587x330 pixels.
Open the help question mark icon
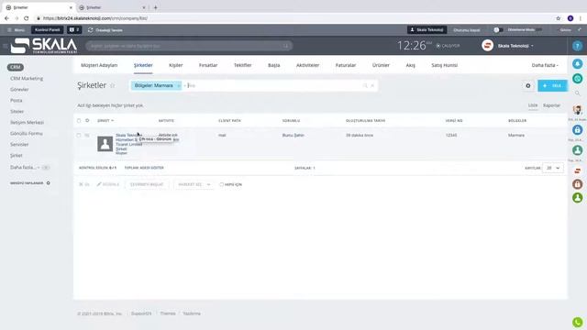(577, 46)
